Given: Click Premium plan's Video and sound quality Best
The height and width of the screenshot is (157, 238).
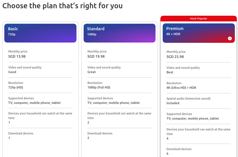Looking at the screenshot, I should [x=170, y=72].
